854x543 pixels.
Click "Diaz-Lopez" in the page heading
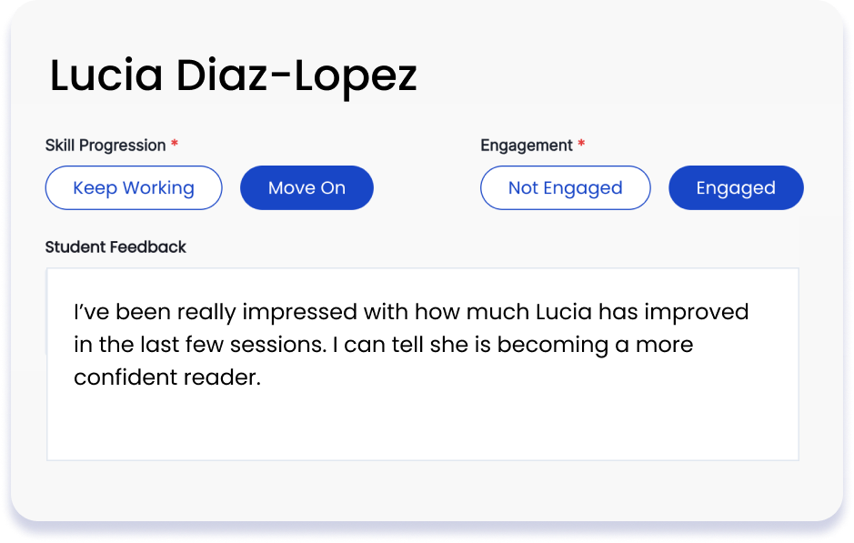click(296, 76)
